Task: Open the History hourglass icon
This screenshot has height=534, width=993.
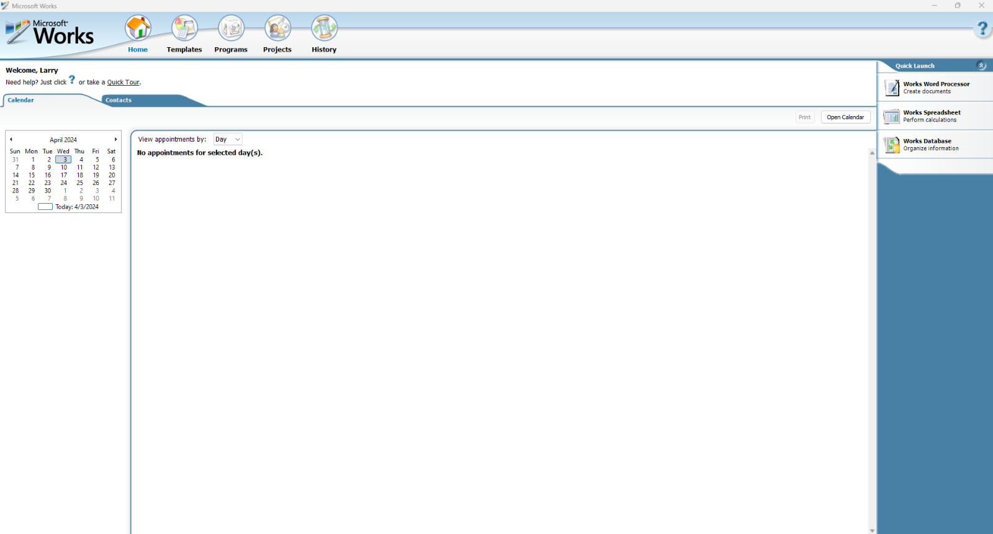Action: point(324,28)
